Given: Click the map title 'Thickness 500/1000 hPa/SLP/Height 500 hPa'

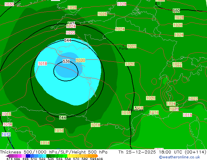Looking at the screenshot, I should pyautogui.click(x=54, y=152).
